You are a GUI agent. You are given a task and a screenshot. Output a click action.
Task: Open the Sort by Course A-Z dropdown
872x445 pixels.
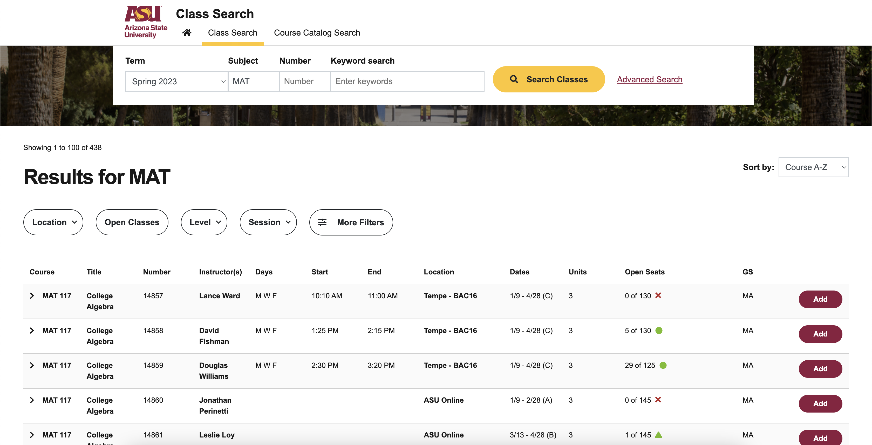(813, 167)
